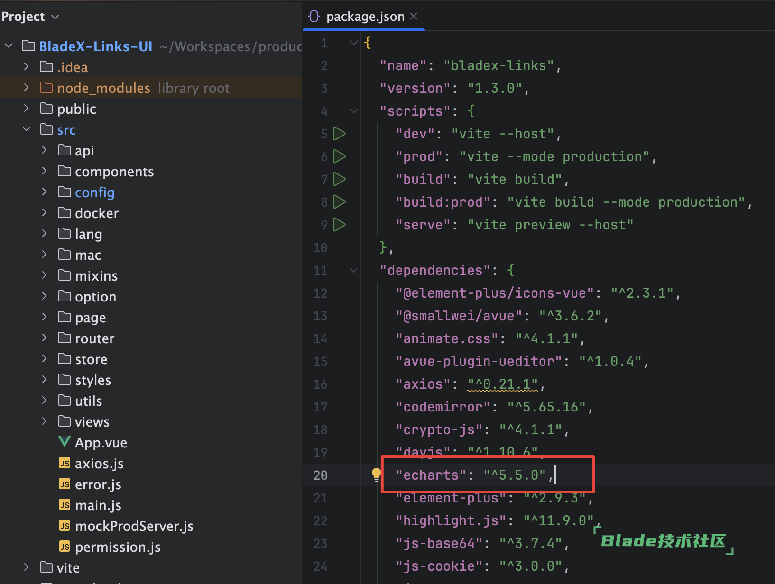Run the "build" script gutter icon
775x584 pixels.
pyautogui.click(x=339, y=179)
